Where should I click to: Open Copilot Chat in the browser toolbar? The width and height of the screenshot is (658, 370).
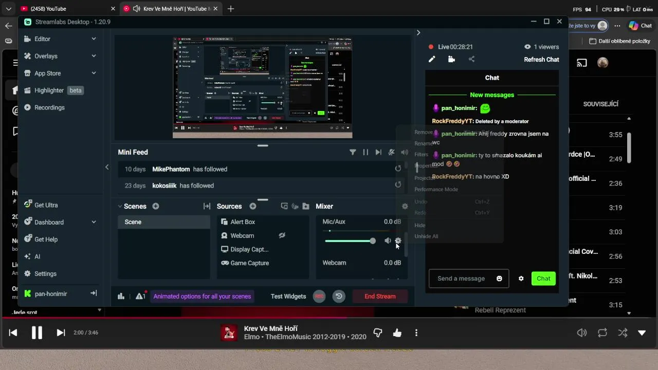point(640,26)
